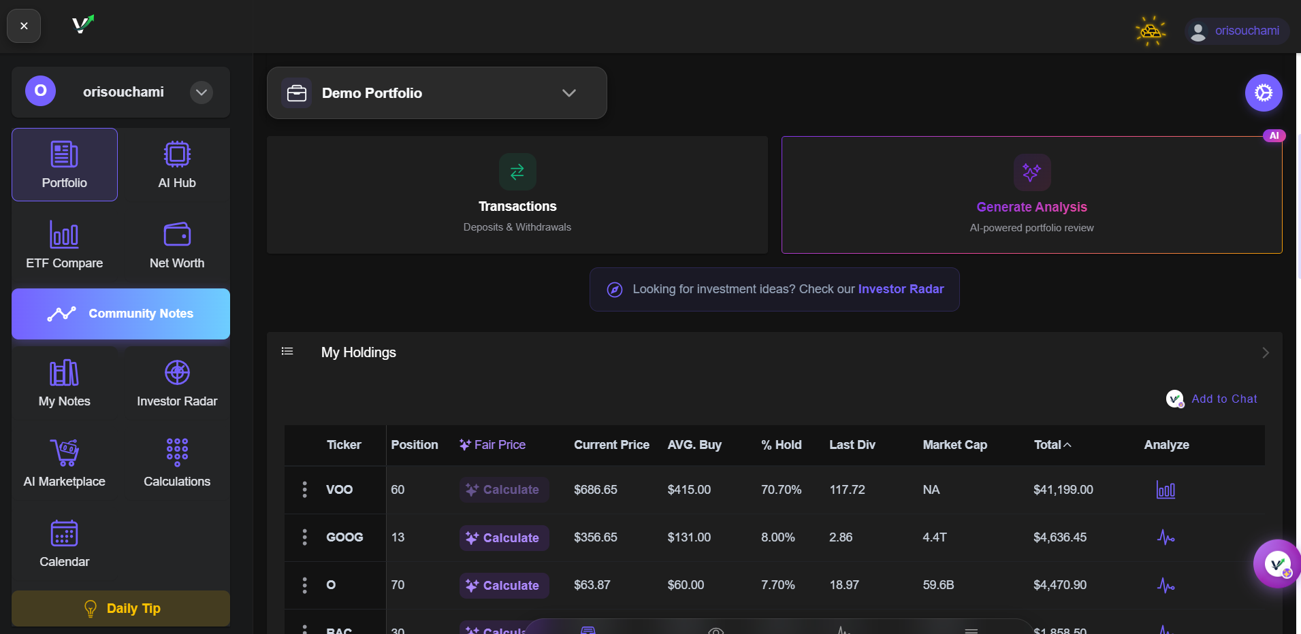Screen dimensions: 1301x634
Task: Open the AI Hub page
Action: 177,165
